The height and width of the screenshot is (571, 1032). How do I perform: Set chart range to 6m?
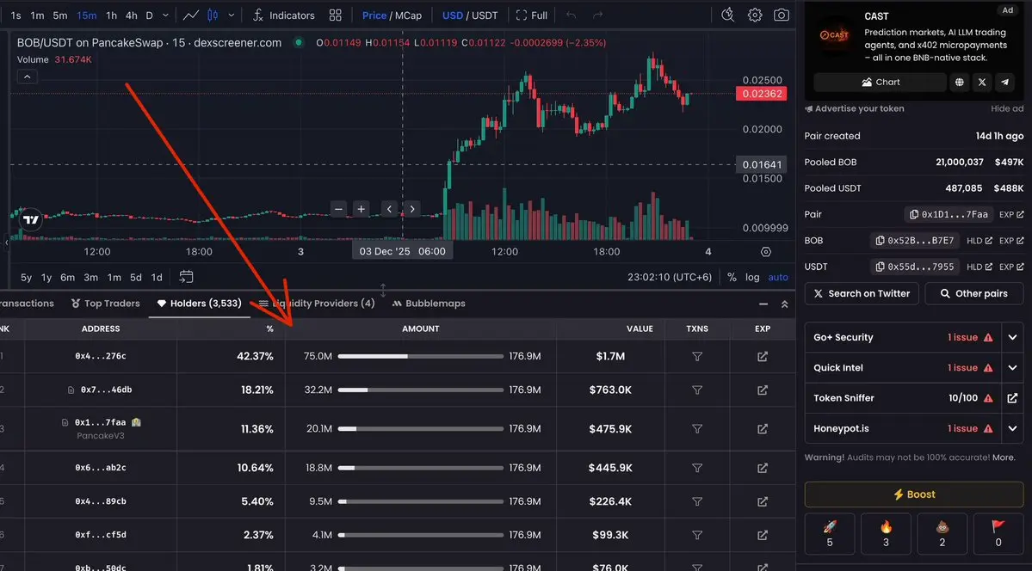pos(68,278)
